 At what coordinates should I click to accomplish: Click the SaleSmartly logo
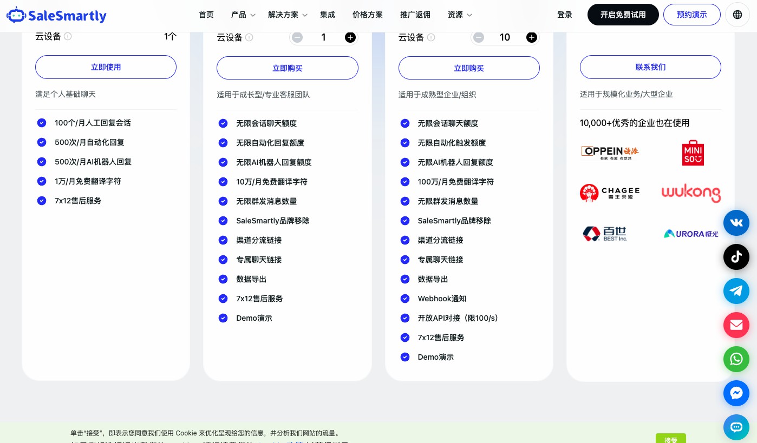56,15
